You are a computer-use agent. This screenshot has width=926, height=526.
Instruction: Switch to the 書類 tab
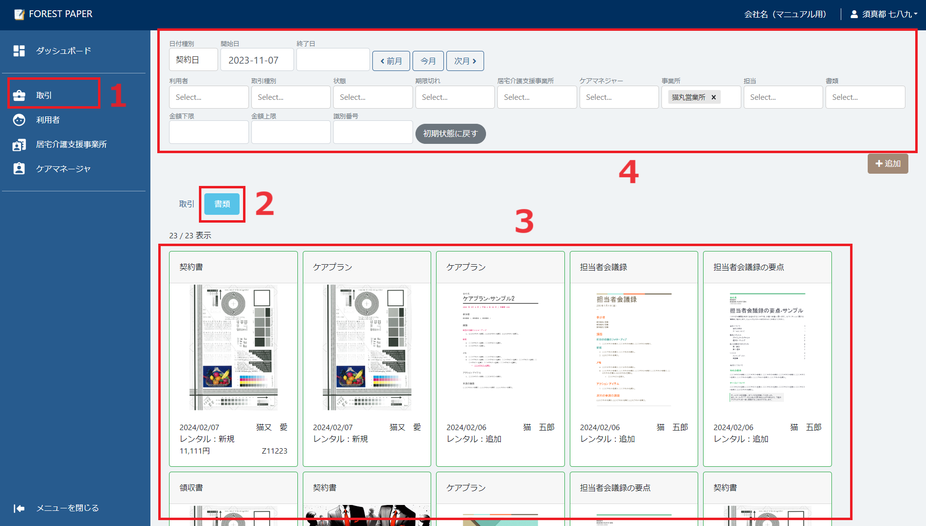click(x=221, y=204)
